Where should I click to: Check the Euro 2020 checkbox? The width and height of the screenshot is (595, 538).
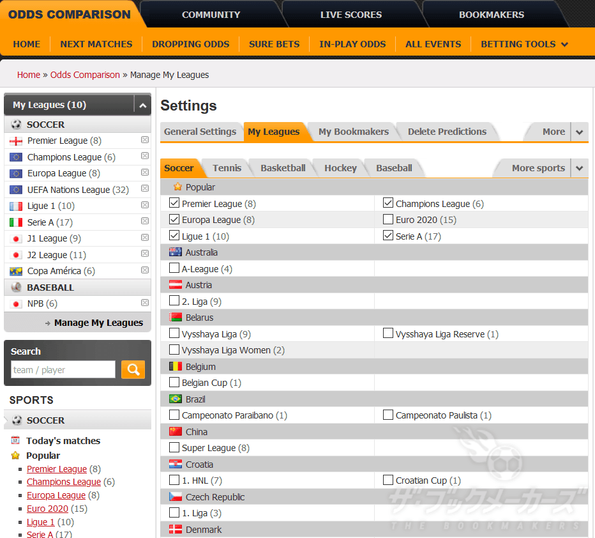click(x=388, y=219)
